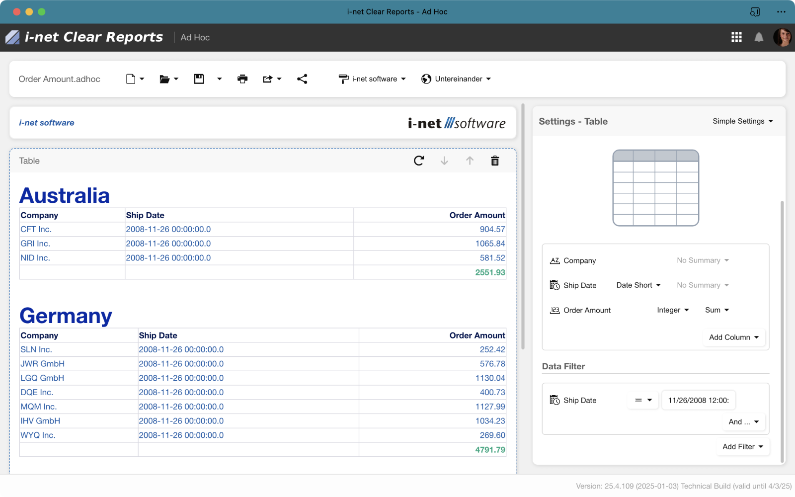795x497 pixels.
Task: Delete the Table element using the trash icon
Action: [x=494, y=161]
